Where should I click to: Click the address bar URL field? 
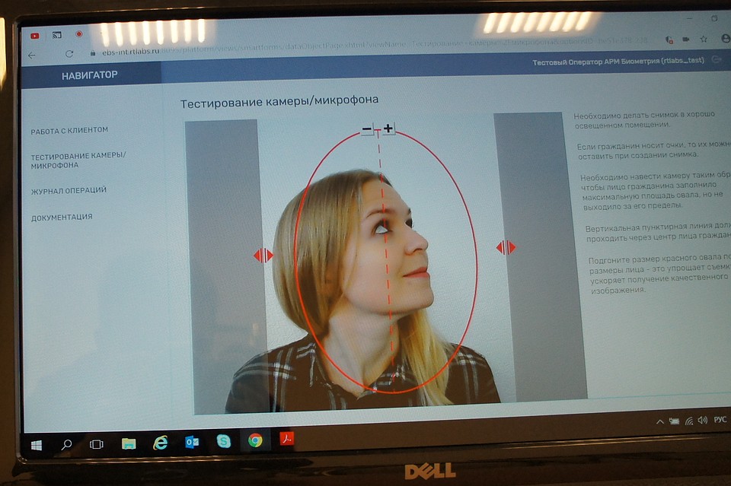373,46
